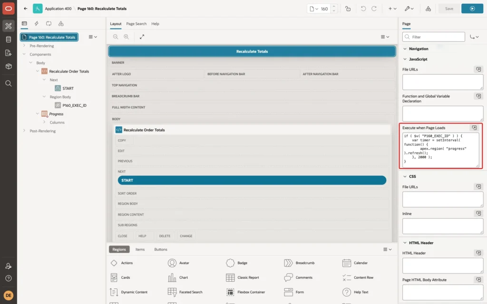Viewport: 487px width, 304px height.
Task: Click into the Execute when Page Loads code box
Action: click(x=440, y=150)
